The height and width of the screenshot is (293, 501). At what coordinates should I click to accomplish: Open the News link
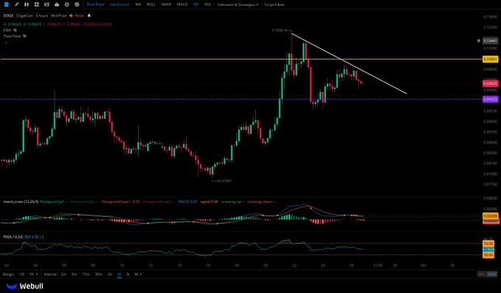(79, 15)
